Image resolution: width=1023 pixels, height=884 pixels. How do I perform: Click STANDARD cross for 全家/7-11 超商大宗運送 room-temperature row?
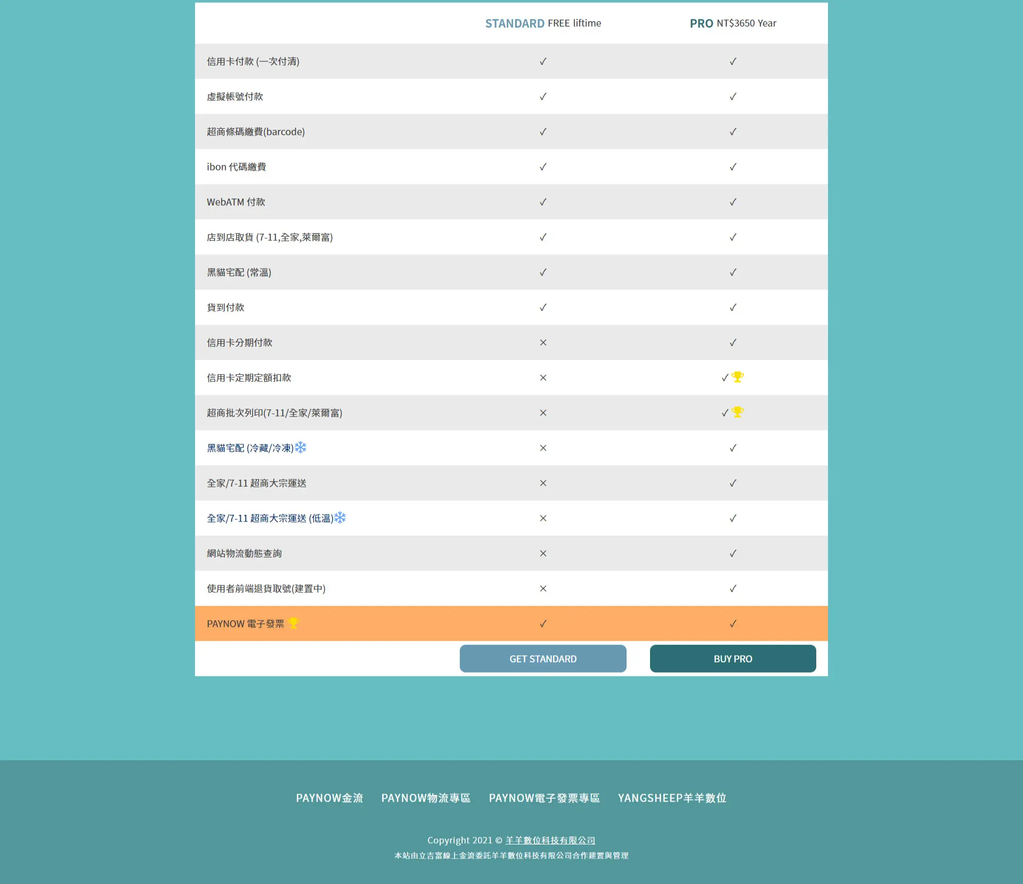(x=543, y=483)
